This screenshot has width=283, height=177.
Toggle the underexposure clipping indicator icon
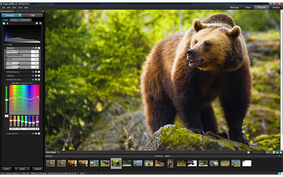tap(4, 23)
